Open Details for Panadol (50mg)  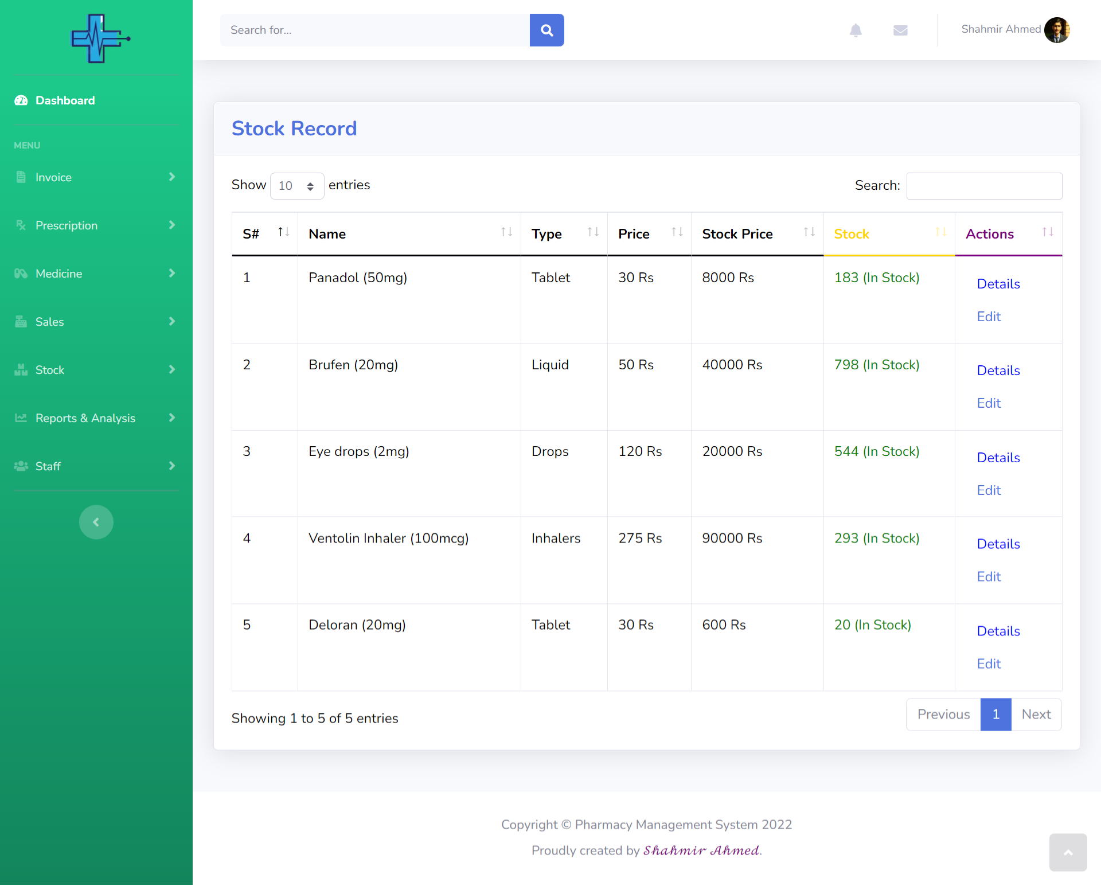(998, 284)
